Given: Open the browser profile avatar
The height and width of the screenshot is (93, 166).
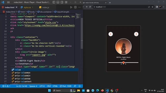Looking at the screenshot, I should (x=160, y=7).
